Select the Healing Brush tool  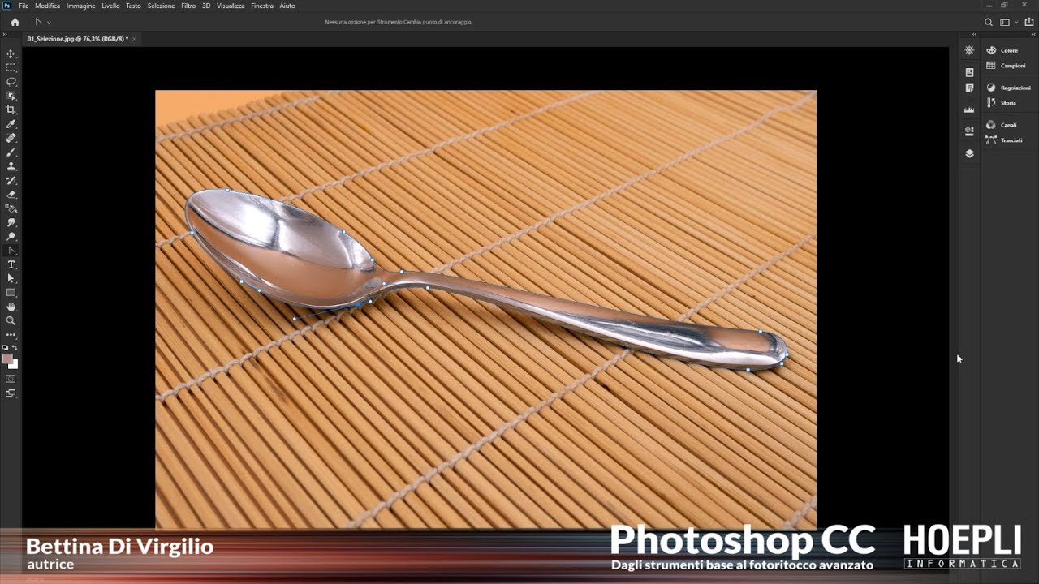pyautogui.click(x=11, y=138)
